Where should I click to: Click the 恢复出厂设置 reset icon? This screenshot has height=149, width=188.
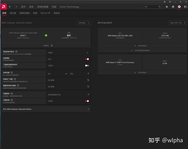(88, 80)
